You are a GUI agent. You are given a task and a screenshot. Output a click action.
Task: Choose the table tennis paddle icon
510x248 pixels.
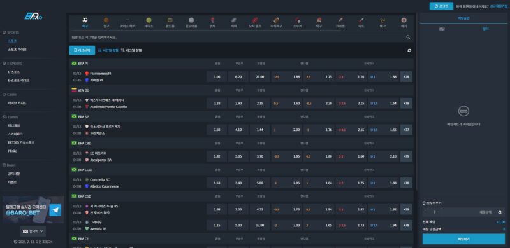[319, 20]
